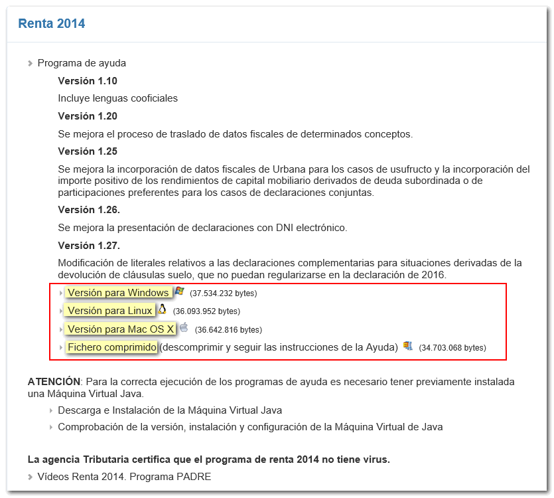Click the arrow bullet before Fichero comprimido

click(61, 347)
